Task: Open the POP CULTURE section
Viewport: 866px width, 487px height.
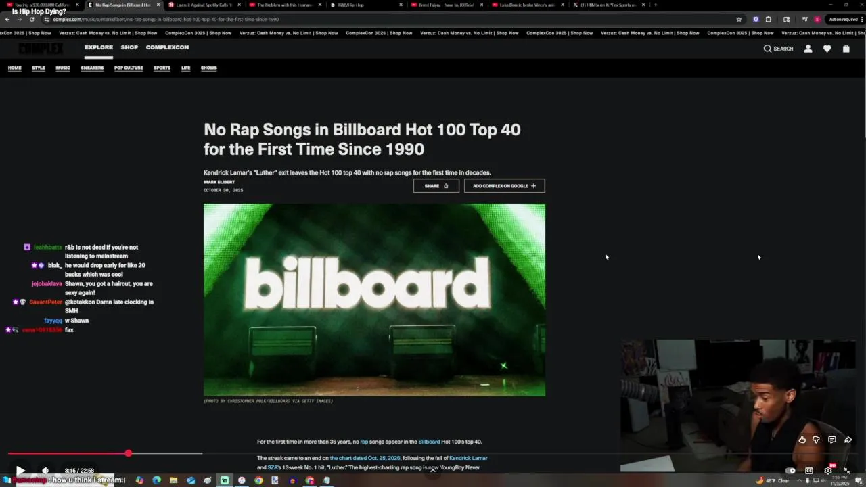Action: 129,68
